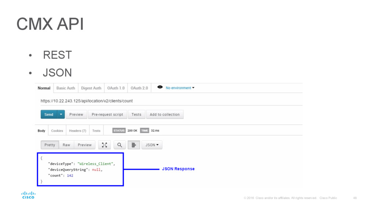
Task: Open the Pre-request script editor
Action: (x=107, y=114)
